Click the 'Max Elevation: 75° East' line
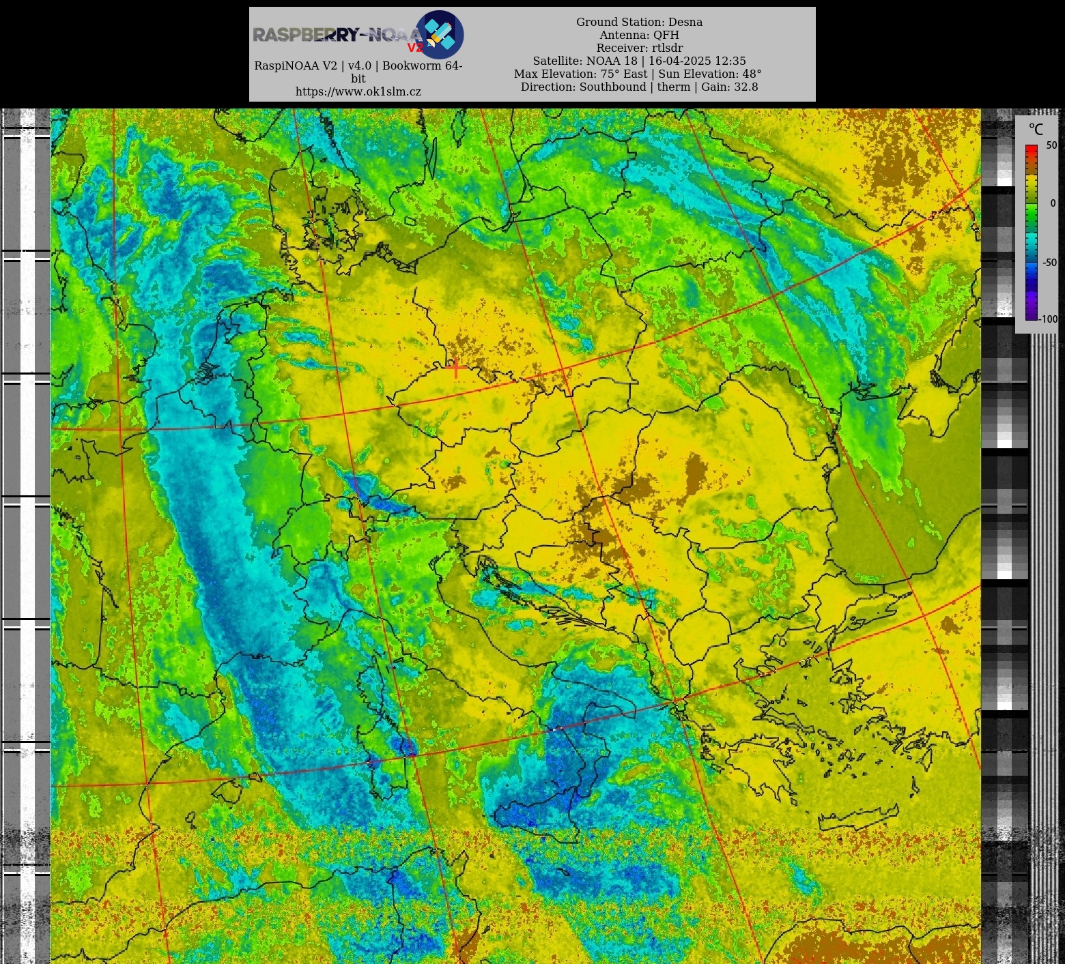1065x964 pixels. tap(638, 74)
